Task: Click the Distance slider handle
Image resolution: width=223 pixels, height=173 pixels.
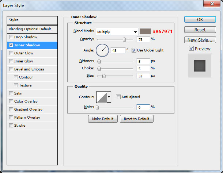Action: (x=99, y=61)
